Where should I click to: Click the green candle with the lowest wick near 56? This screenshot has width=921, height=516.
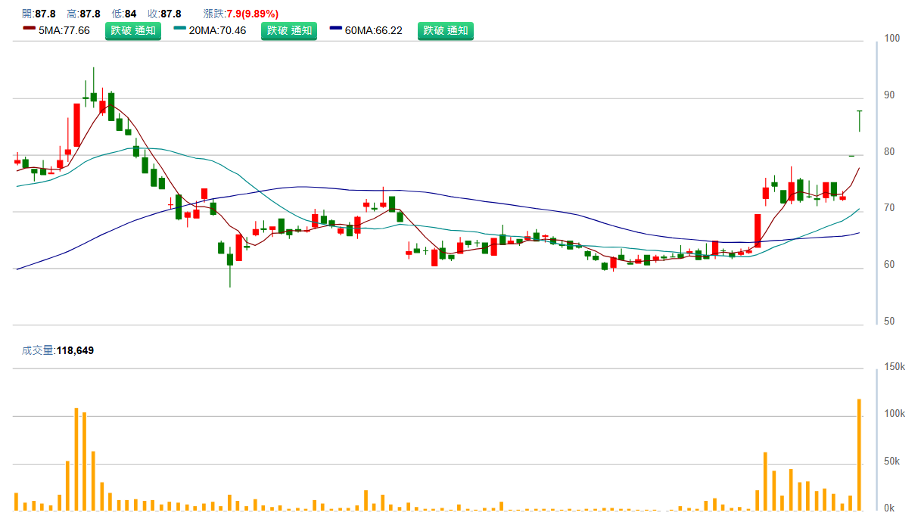click(x=230, y=260)
